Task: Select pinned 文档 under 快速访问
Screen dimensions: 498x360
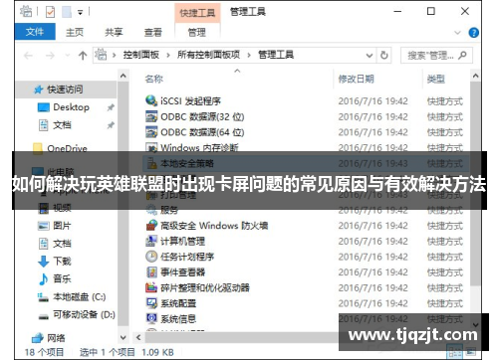Action: [x=62, y=125]
